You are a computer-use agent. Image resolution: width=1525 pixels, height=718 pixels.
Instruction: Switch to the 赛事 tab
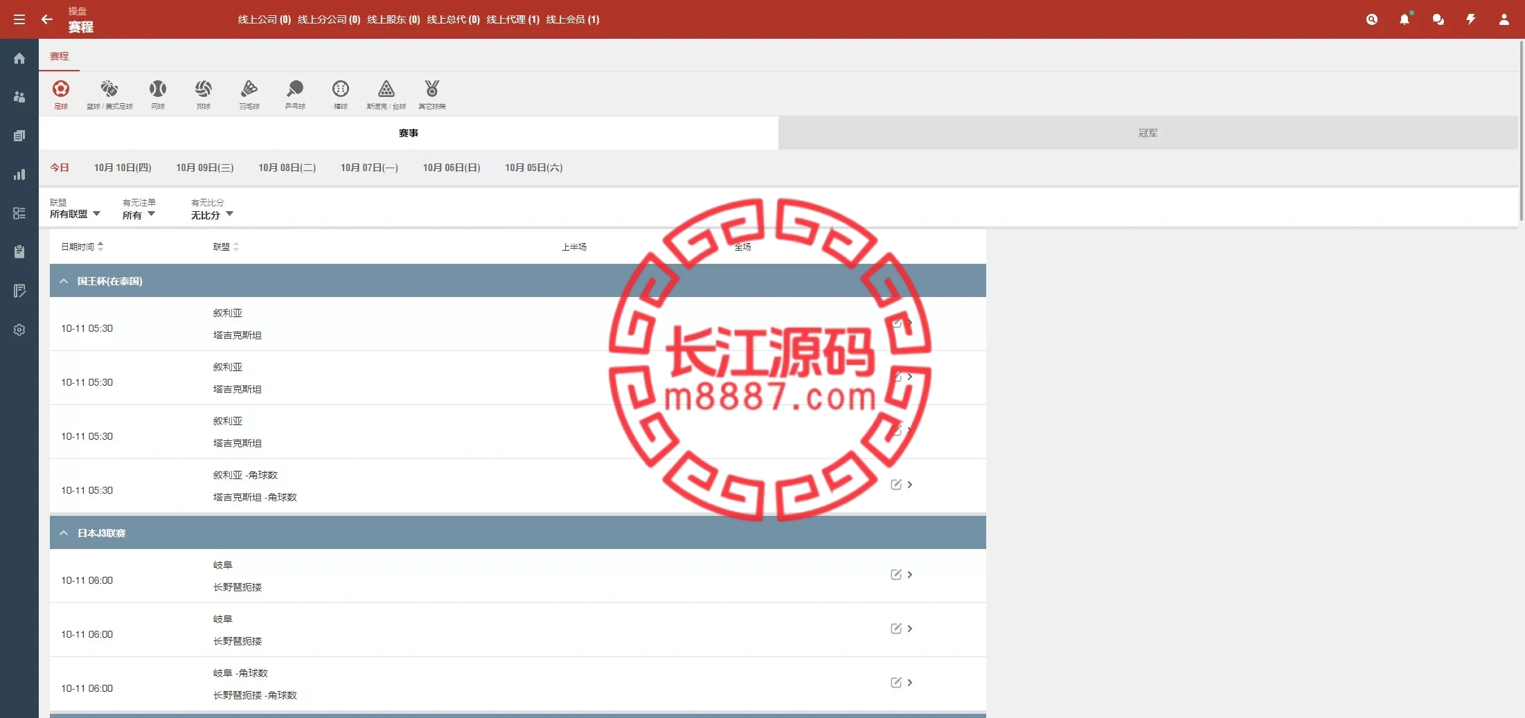(x=409, y=133)
